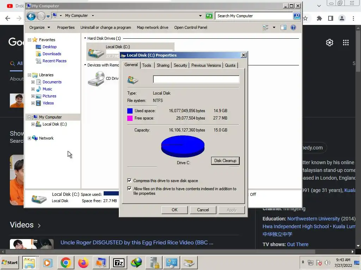Image resolution: width=361 pixels, height=270 pixels.
Task: Select the CD Drive icon
Action: click(x=96, y=79)
